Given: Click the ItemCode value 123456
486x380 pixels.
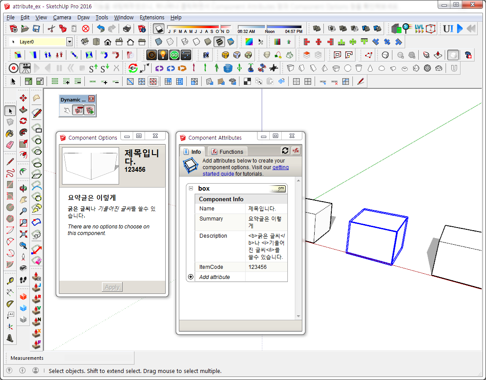Looking at the screenshot, I should [x=257, y=267].
